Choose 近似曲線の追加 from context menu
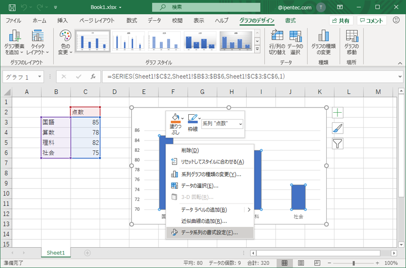The image size is (406, 268). (x=204, y=221)
